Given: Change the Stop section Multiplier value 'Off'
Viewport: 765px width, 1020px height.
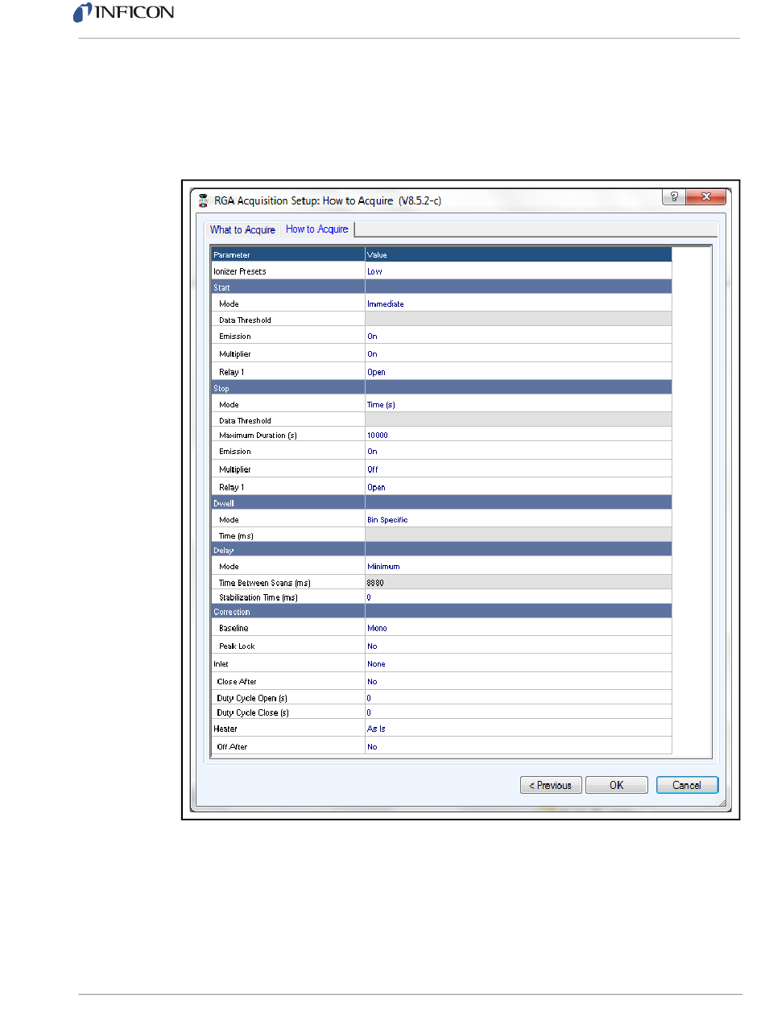Looking at the screenshot, I should tap(519, 469).
